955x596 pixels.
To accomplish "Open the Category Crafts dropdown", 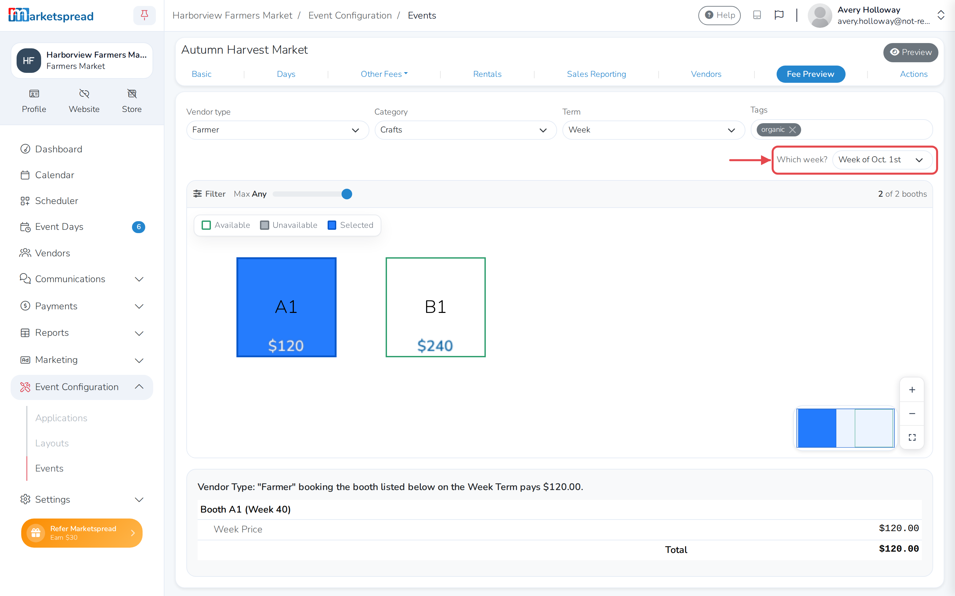I will tap(465, 130).
